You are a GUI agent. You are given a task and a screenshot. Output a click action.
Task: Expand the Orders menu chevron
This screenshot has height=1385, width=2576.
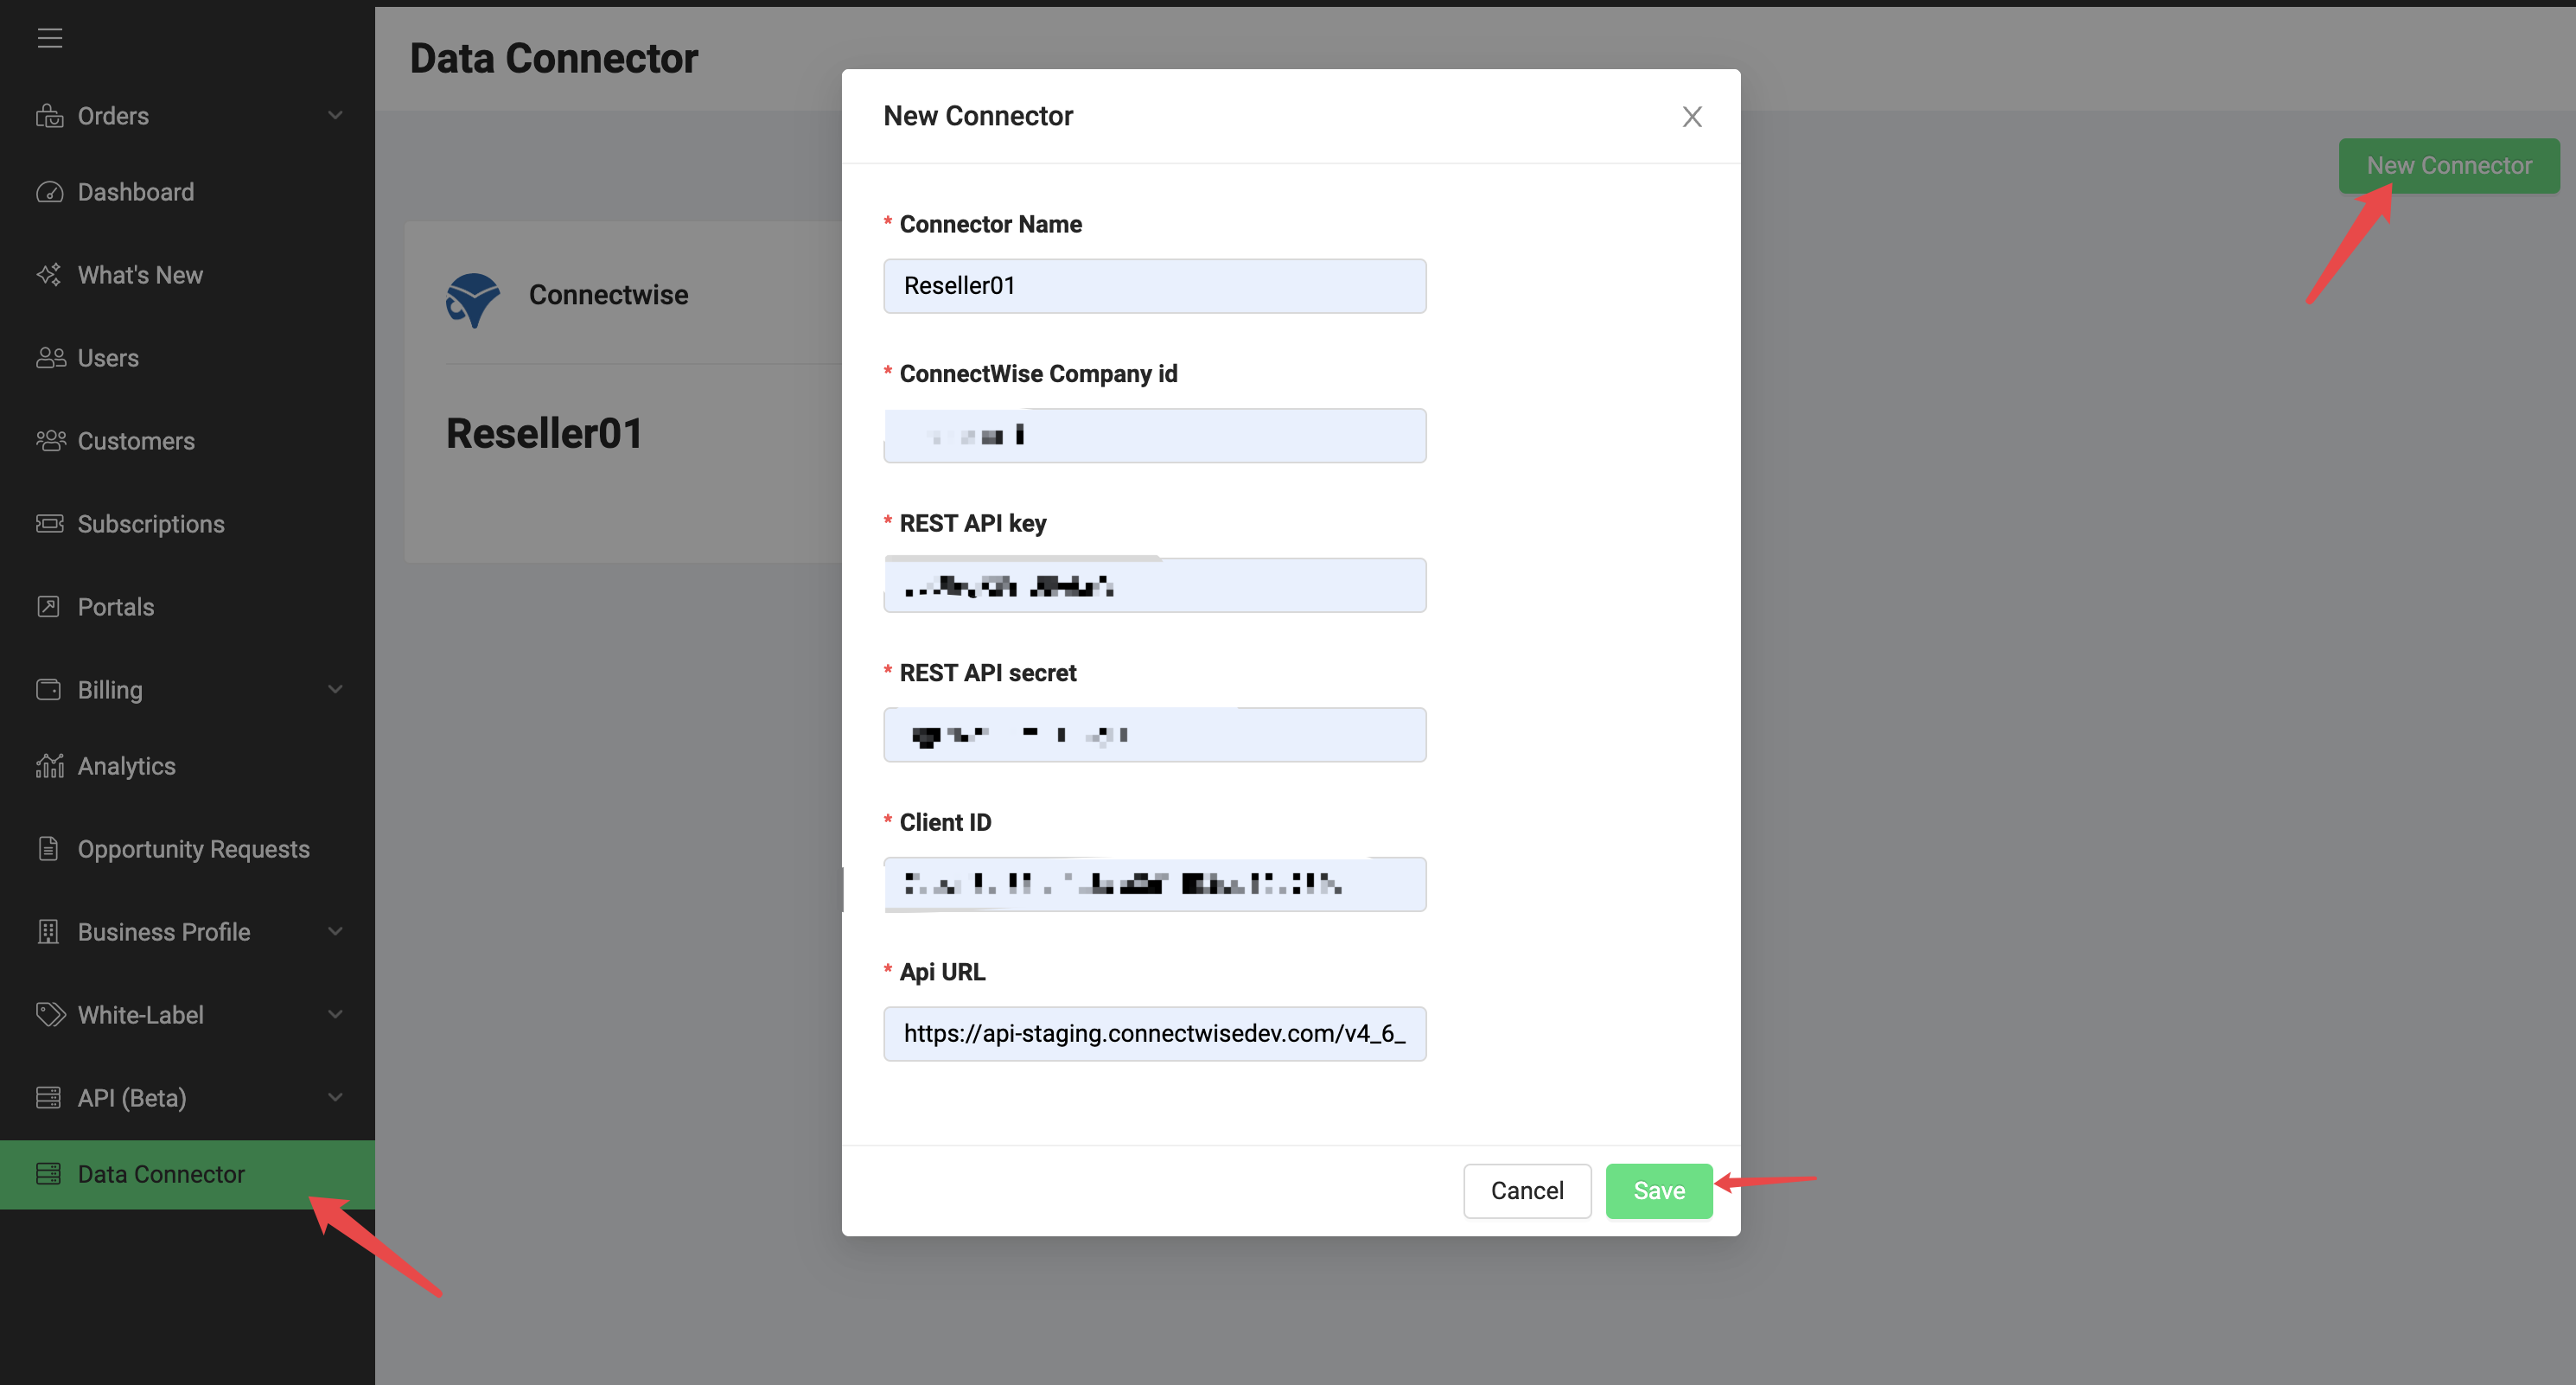coord(336,115)
